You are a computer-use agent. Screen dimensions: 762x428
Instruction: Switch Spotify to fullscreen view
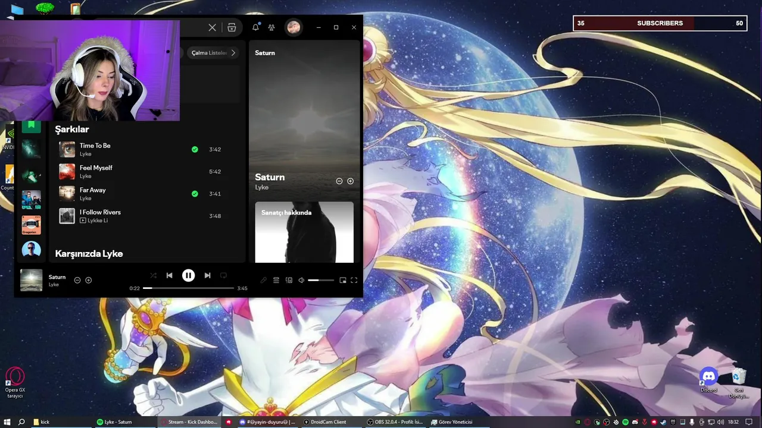pos(354,280)
